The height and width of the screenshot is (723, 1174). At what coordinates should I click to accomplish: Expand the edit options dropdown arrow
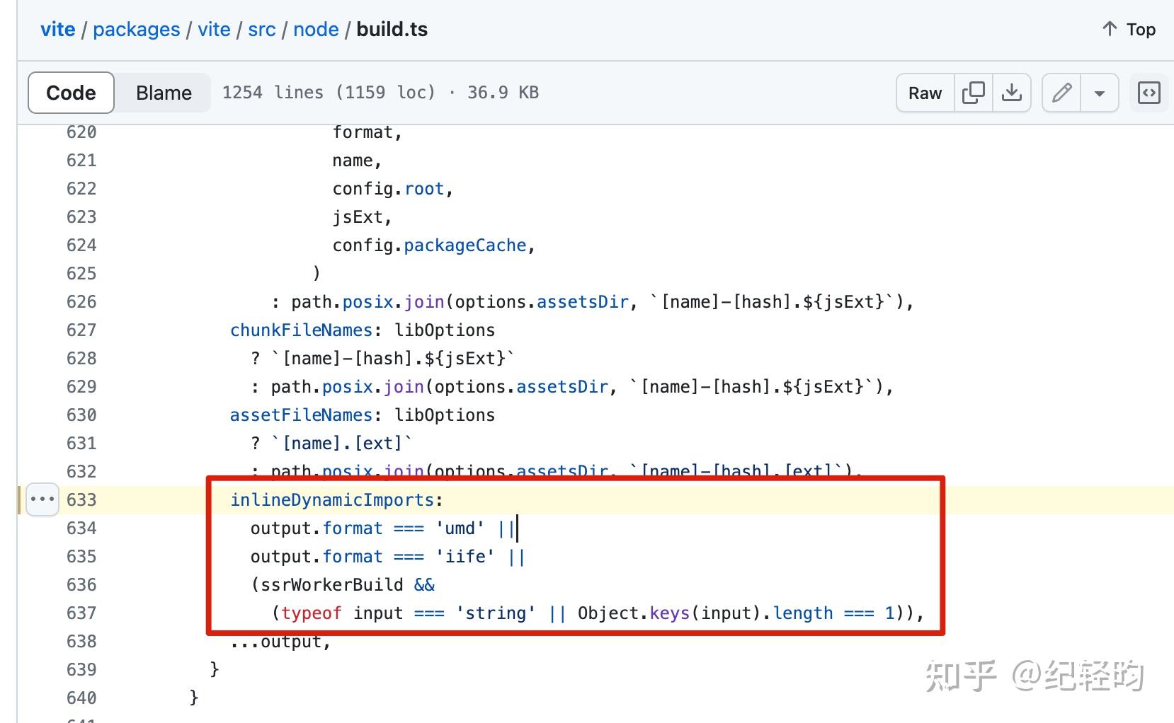coord(1100,93)
